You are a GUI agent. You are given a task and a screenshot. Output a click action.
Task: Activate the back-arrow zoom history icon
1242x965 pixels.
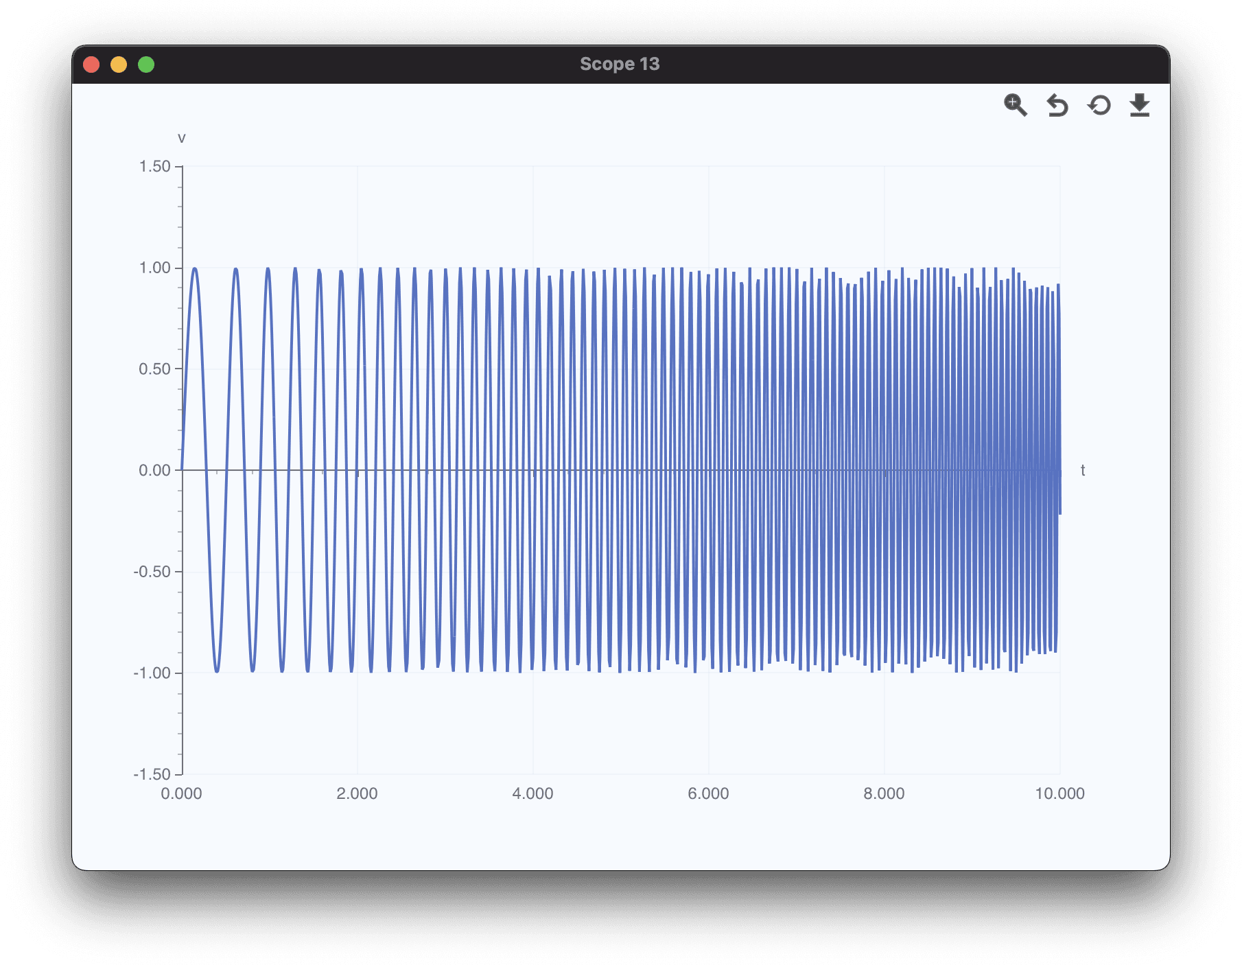[x=1057, y=104]
